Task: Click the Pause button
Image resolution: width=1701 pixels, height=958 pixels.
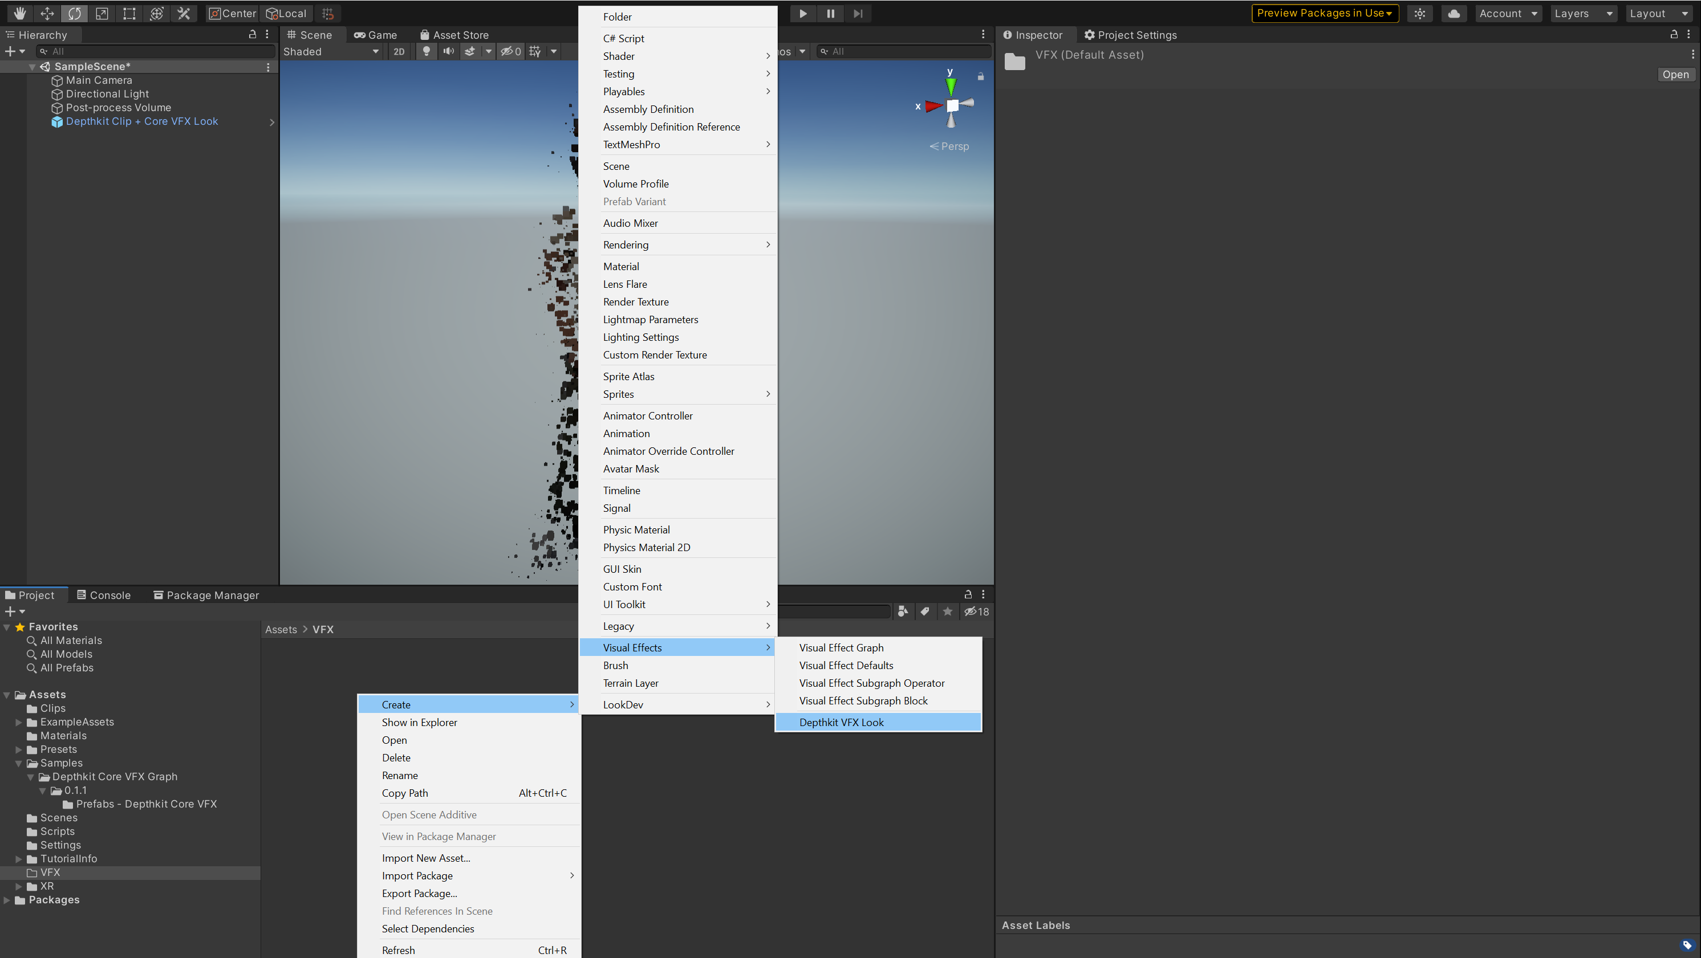Action: [x=831, y=13]
